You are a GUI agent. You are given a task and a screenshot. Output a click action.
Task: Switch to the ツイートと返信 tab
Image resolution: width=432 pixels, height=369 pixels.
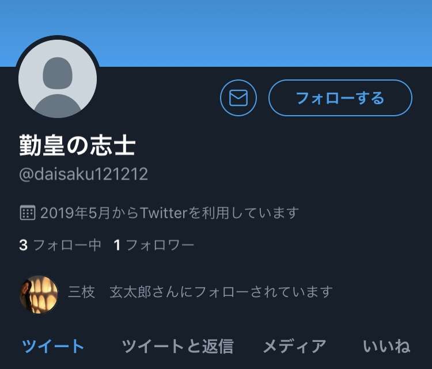tap(178, 346)
